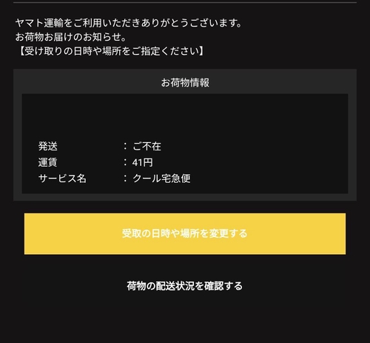Click the サービス名 label
370x343 pixels.
pyautogui.click(x=62, y=179)
